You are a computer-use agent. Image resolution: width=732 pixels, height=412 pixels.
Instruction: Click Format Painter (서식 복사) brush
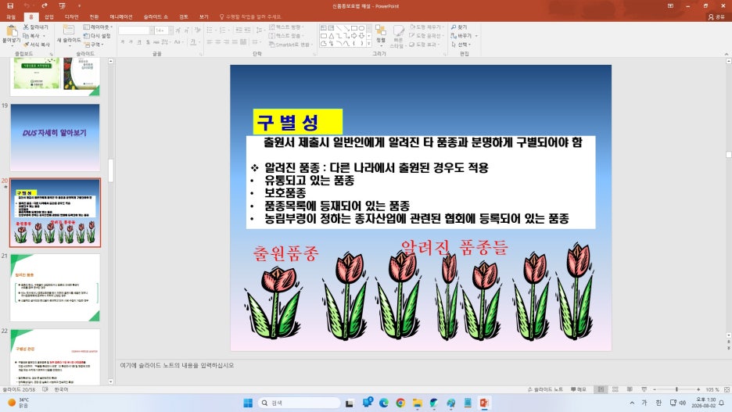coord(26,45)
